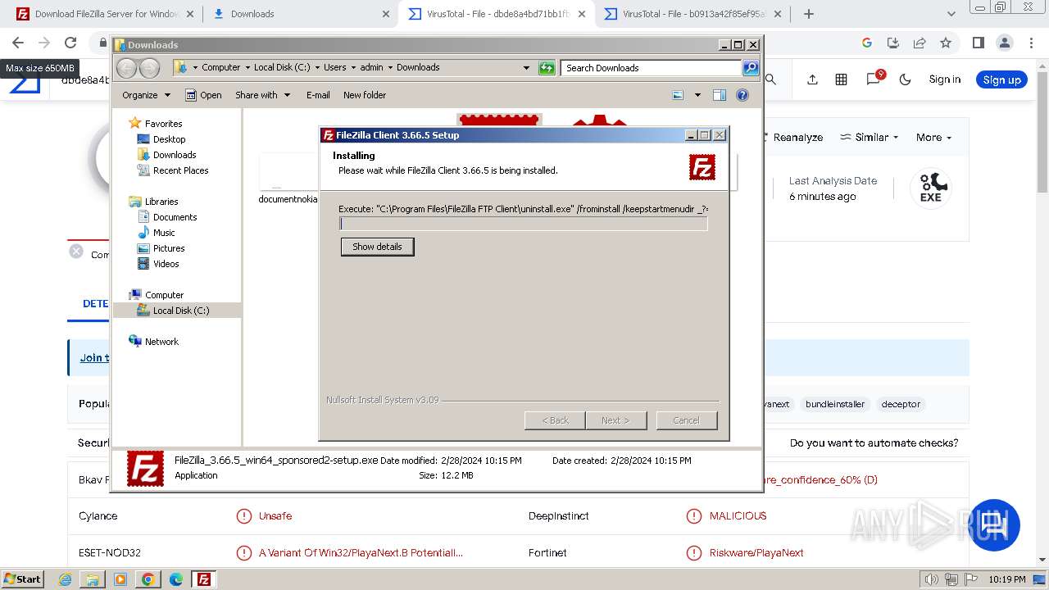The image size is (1049, 590).
Task: Click the magnifier icon in Explorer search box
Action: coord(751,68)
